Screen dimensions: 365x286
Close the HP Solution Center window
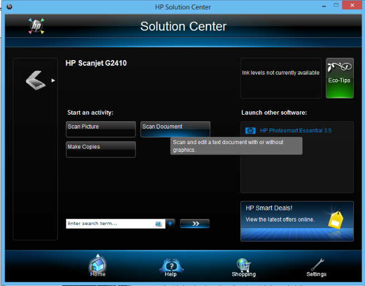point(352,5)
